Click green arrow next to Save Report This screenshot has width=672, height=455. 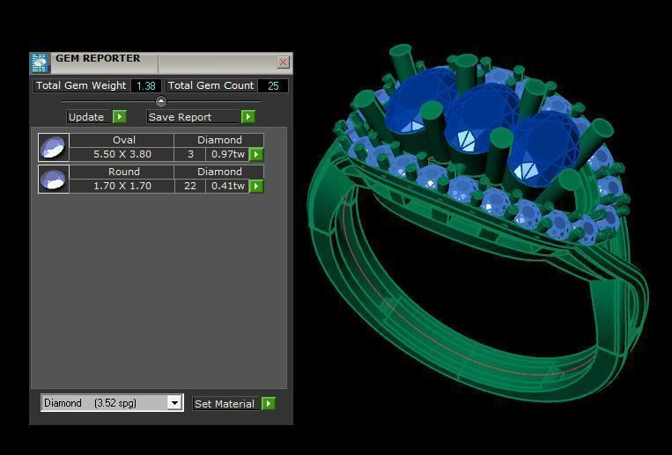248,116
